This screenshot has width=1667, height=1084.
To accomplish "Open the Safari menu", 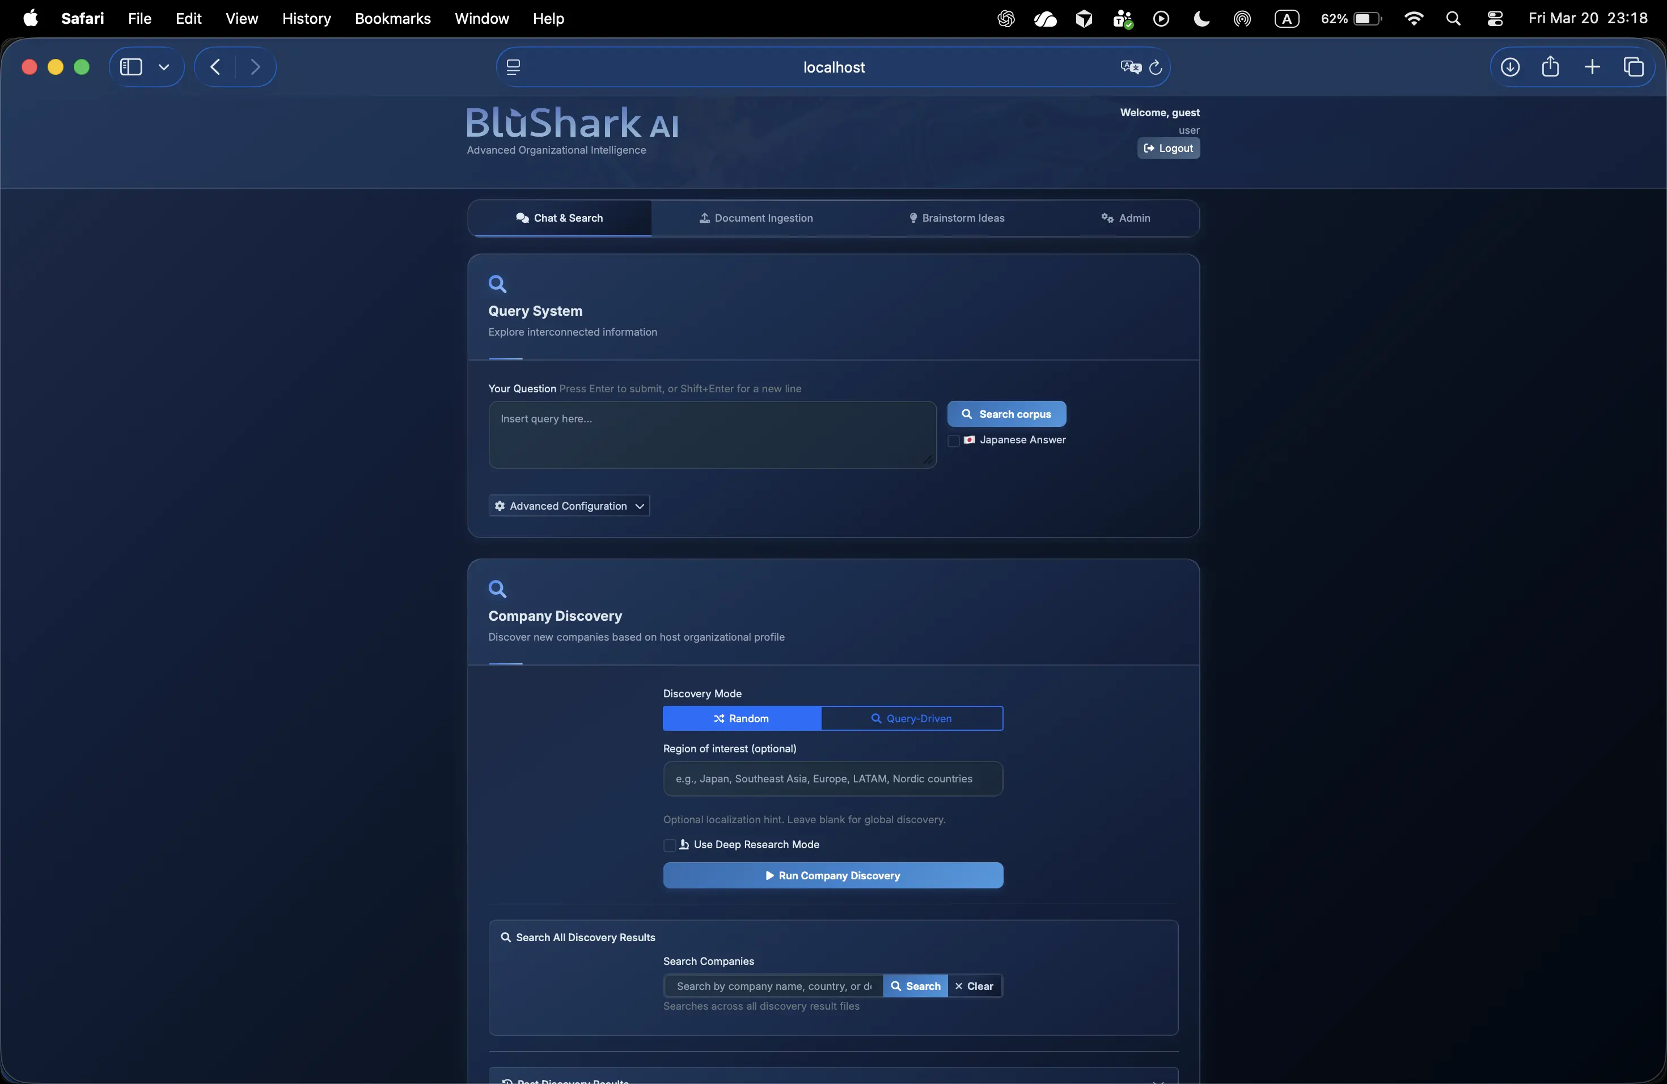I will pos(83,18).
